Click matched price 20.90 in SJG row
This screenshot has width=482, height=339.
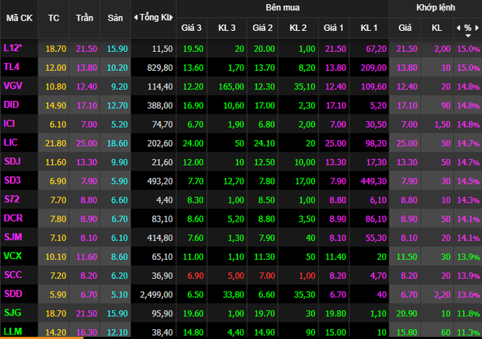coord(407,314)
